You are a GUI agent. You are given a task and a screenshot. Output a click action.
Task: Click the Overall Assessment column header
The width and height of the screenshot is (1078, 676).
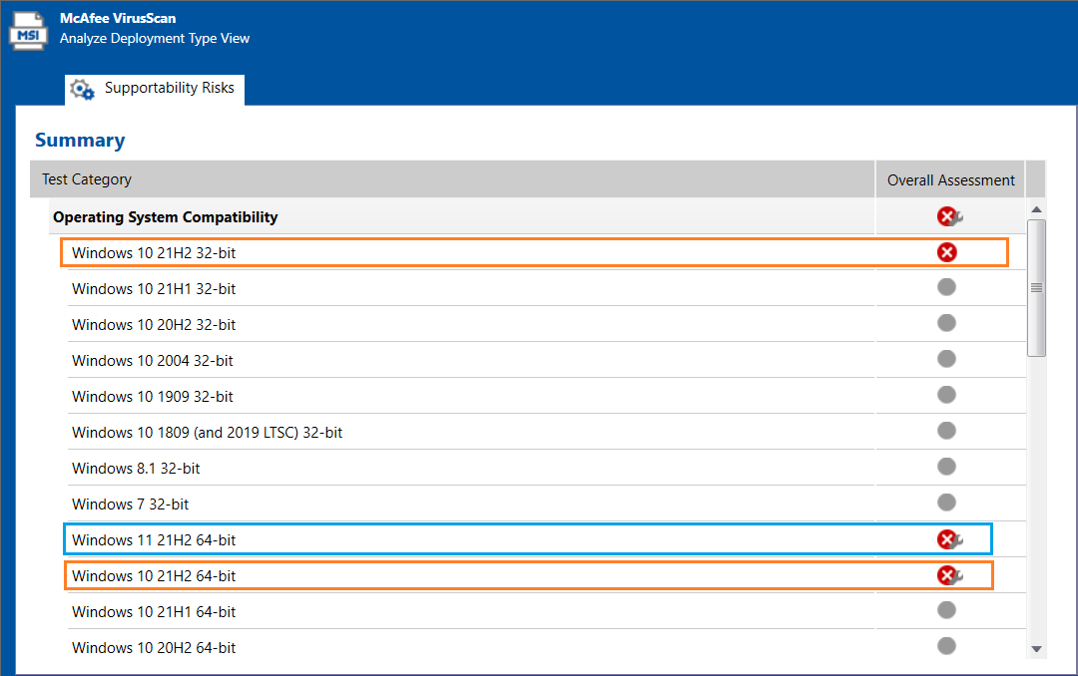949,179
